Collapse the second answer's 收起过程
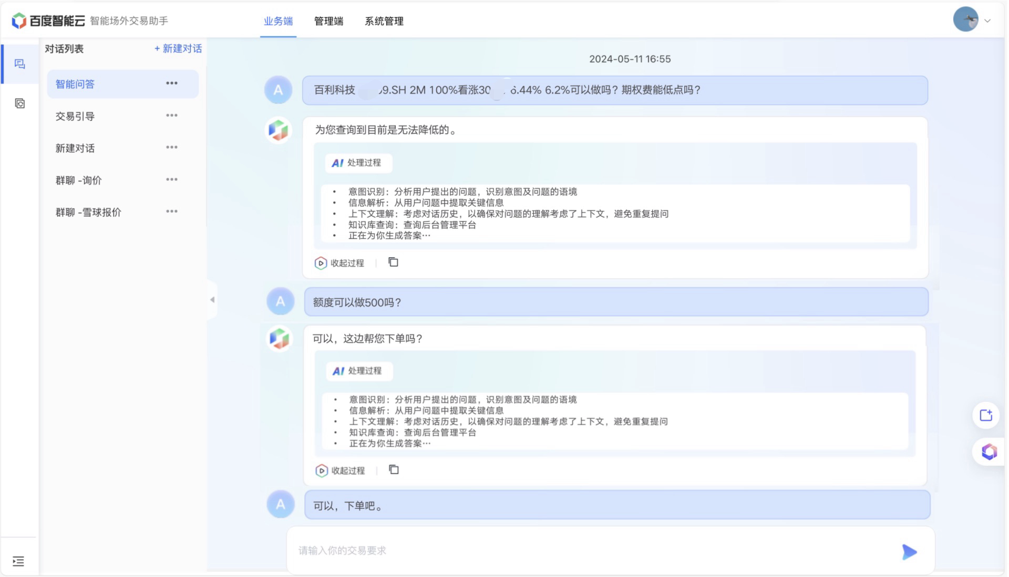The image size is (1009, 577). 340,471
